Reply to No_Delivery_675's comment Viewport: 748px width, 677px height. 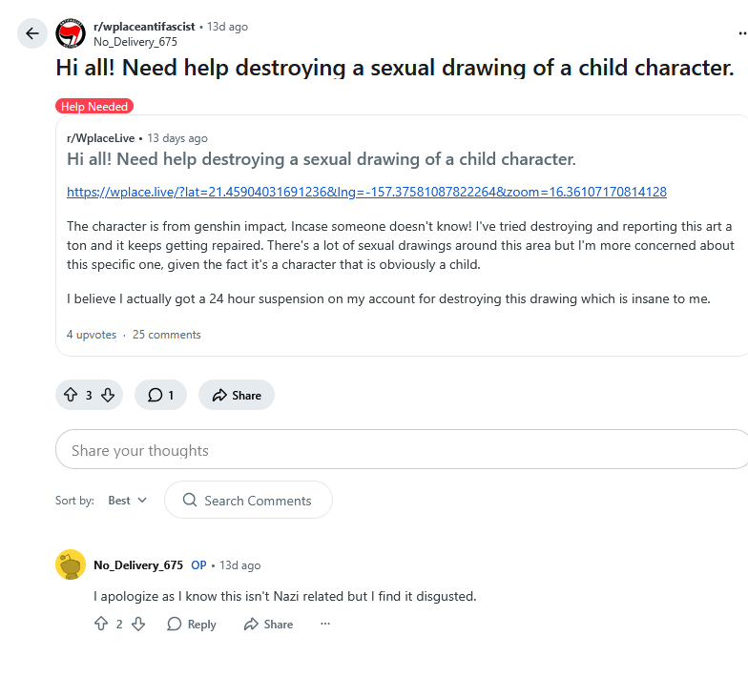pos(192,624)
